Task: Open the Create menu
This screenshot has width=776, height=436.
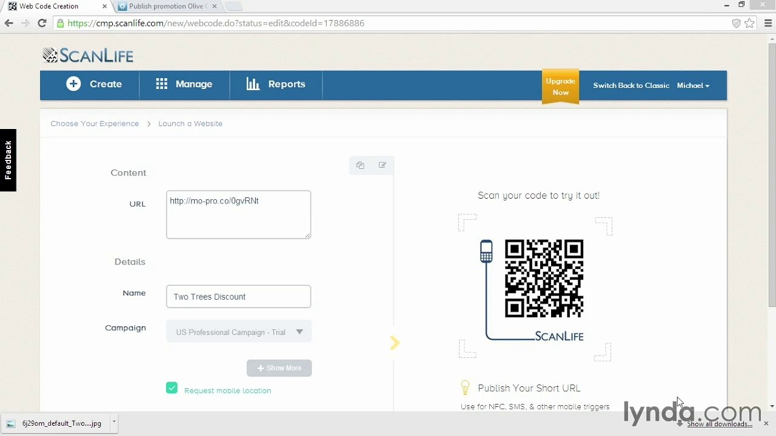Action: point(94,84)
